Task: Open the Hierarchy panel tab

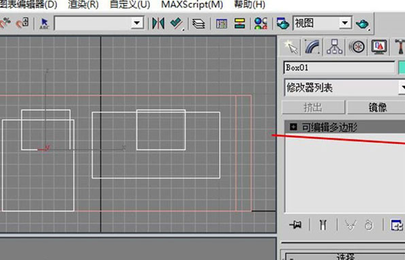Action: (x=334, y=47)
